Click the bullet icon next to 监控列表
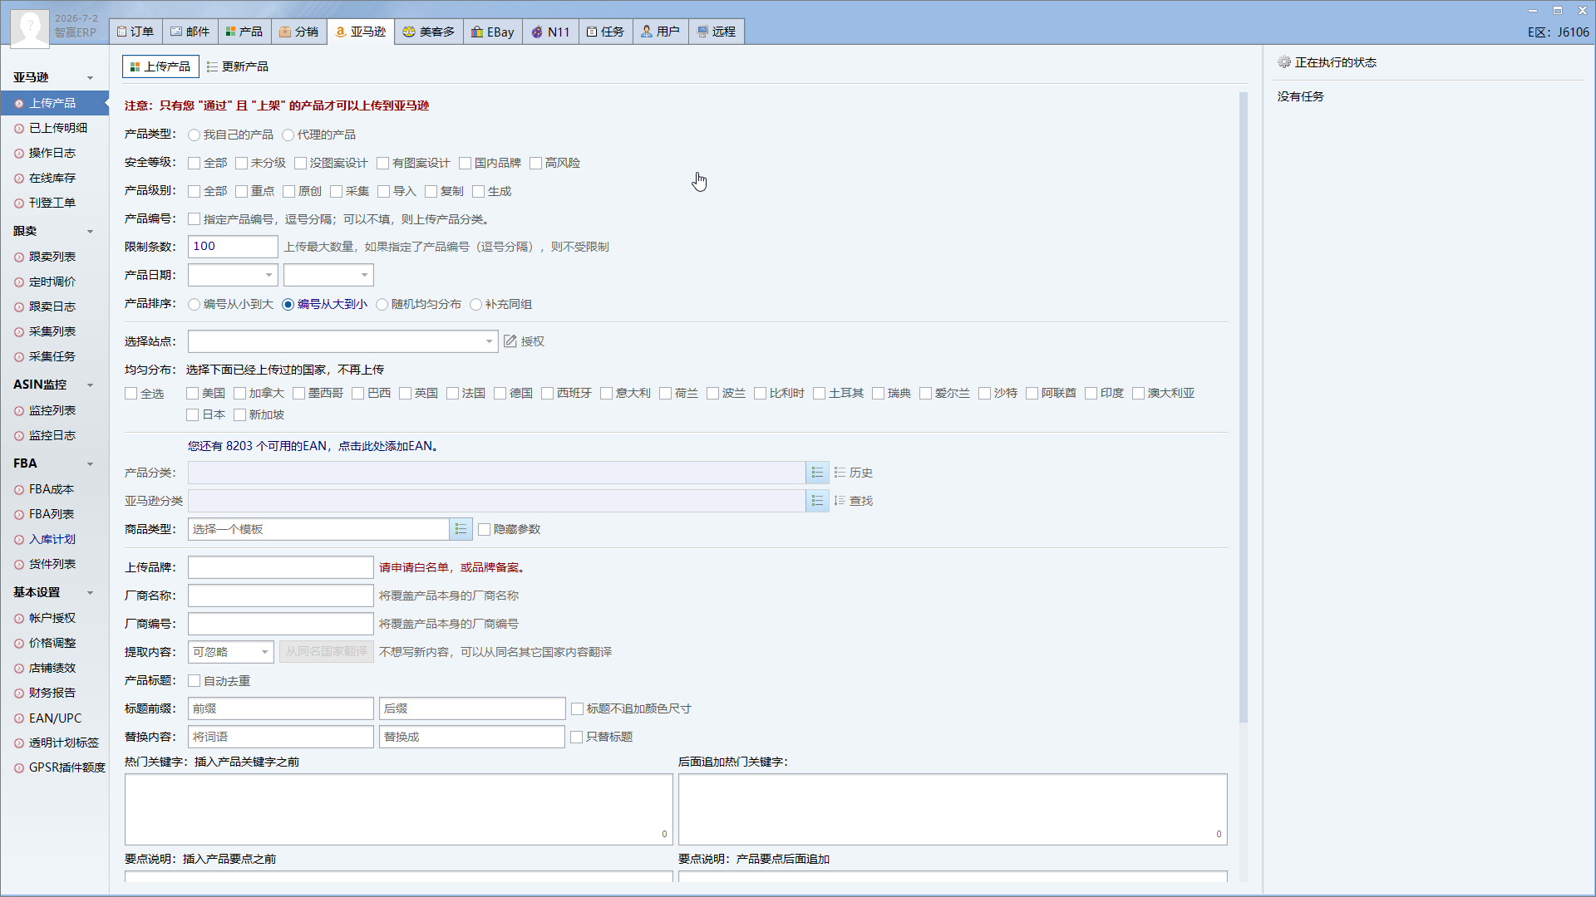 18,411
